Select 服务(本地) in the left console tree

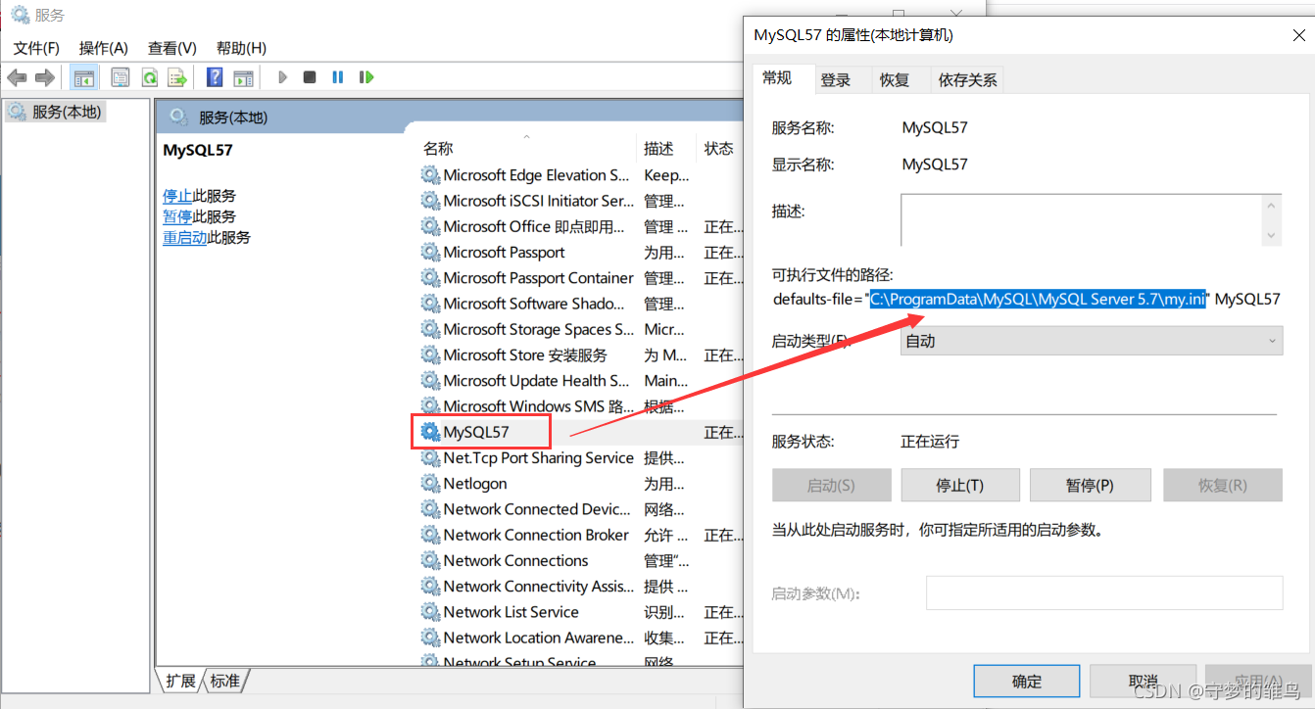pyautogui.click(x=55, y=112)
